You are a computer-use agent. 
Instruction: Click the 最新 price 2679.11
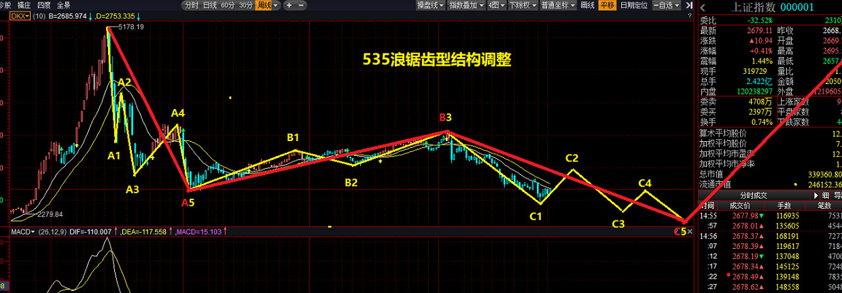759,31
